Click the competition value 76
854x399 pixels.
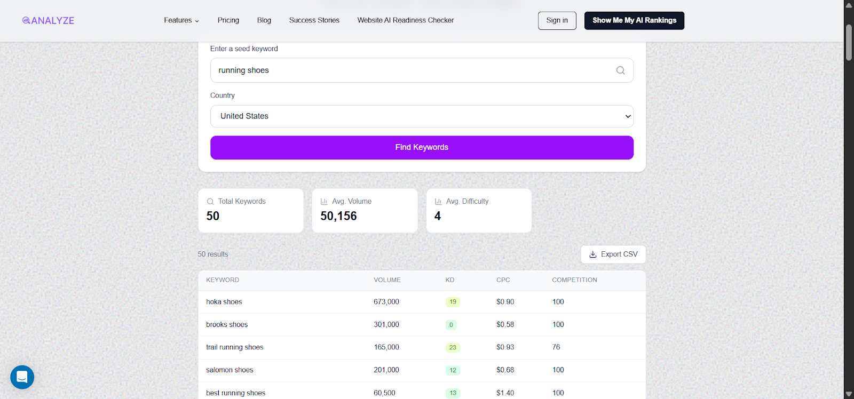(x=556, y=347)
